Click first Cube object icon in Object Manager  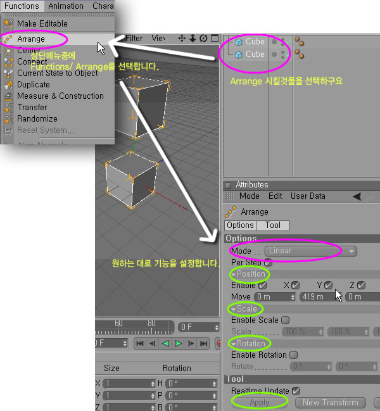pyautogui.click(x=239, y=42)
